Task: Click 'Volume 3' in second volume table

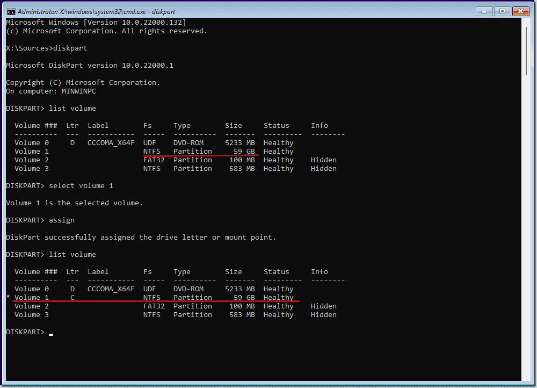Action: pos(32,314)
